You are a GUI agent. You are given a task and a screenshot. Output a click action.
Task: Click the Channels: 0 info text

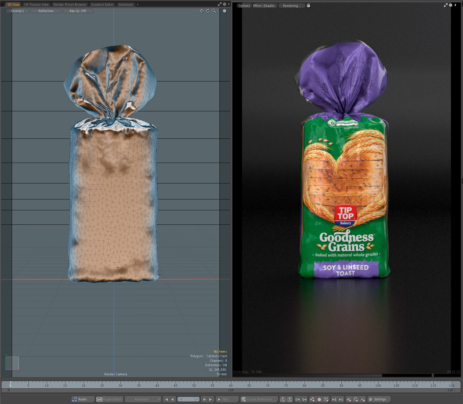pyautogui.click(x=218, y=361)
